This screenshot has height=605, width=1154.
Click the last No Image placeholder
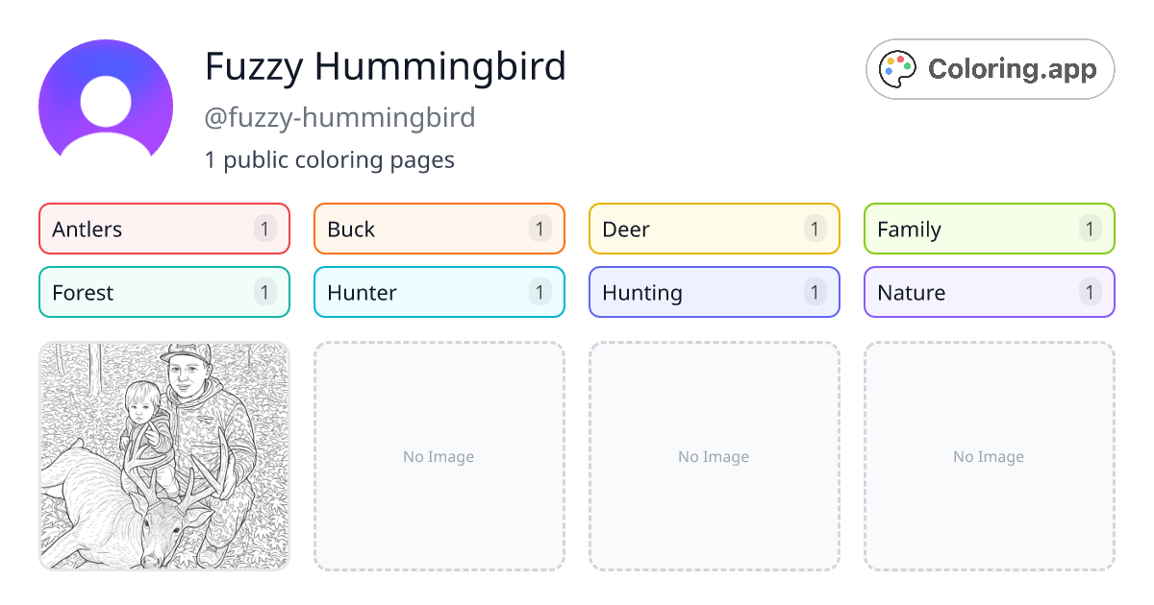click(989, 456)
